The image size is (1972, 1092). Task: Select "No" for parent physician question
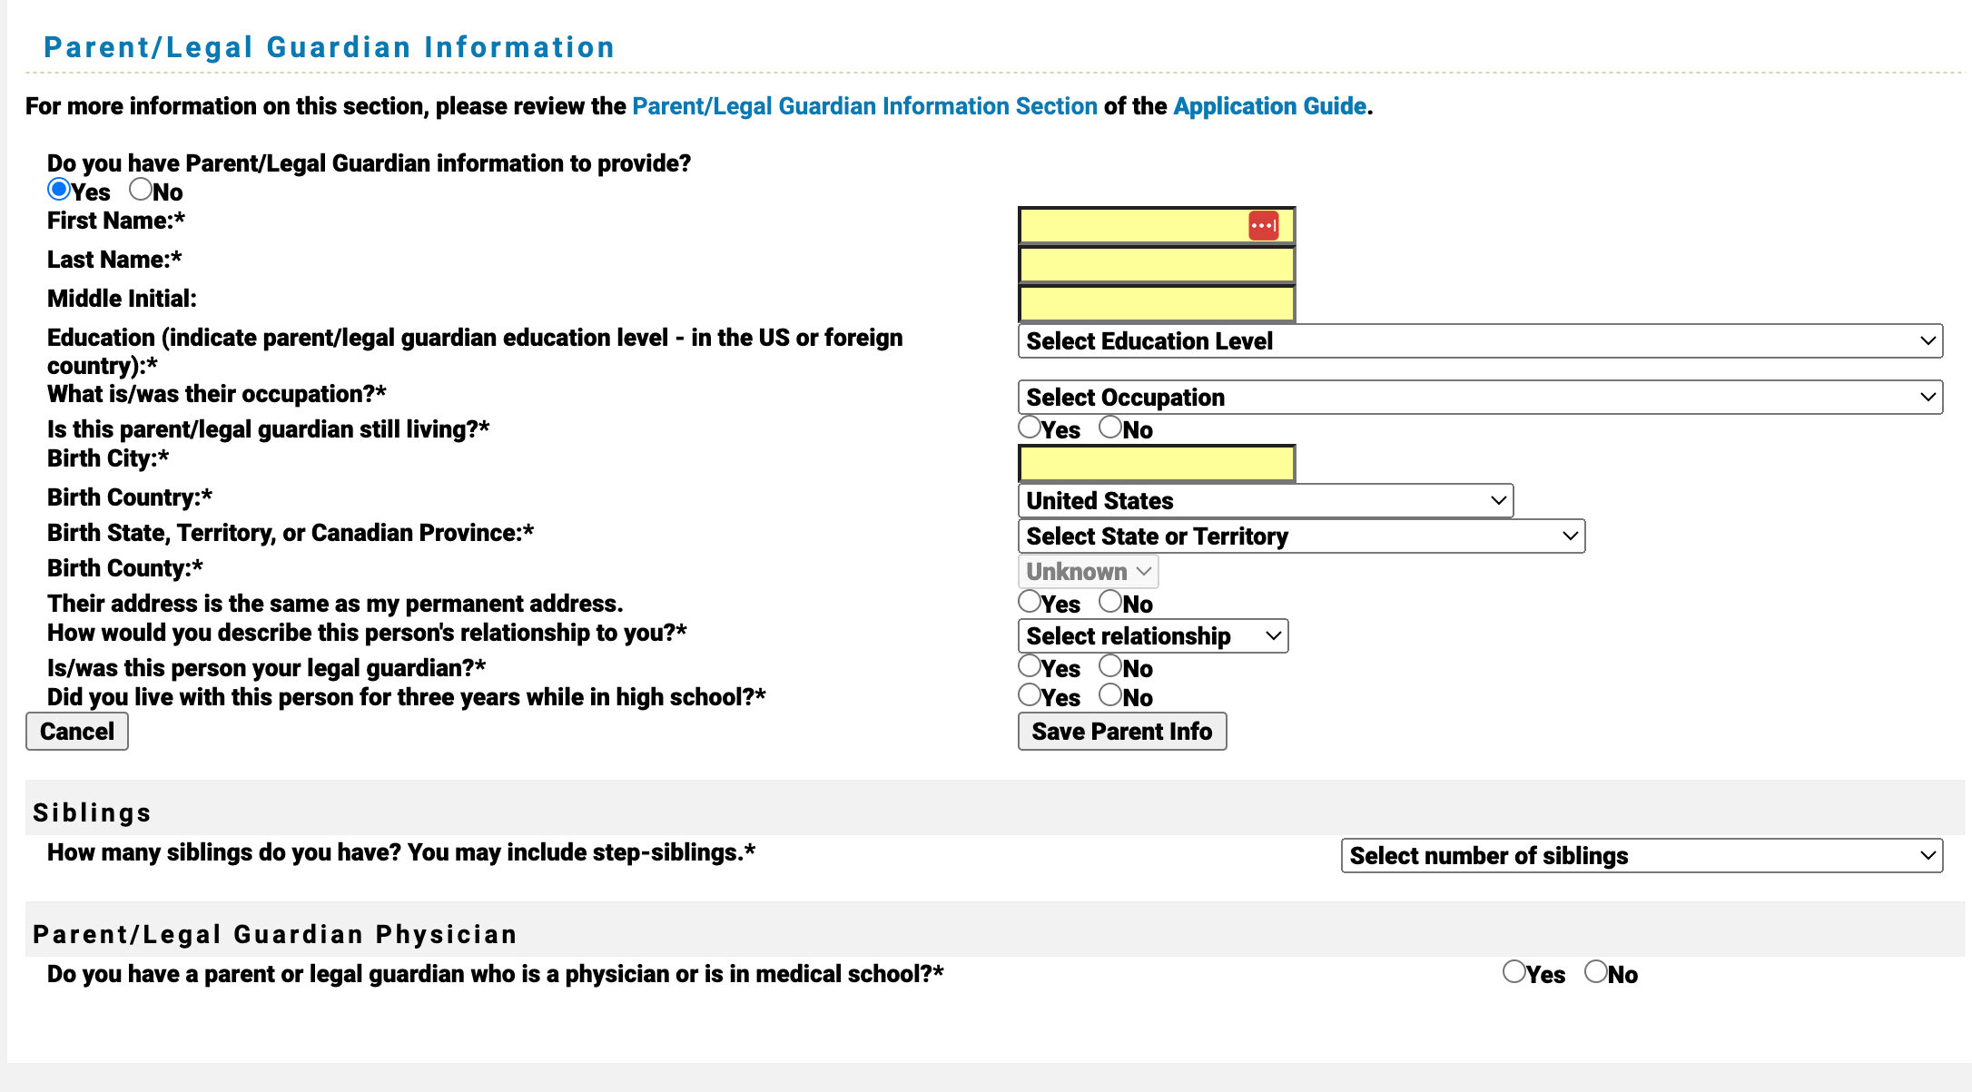(1597, 971)
